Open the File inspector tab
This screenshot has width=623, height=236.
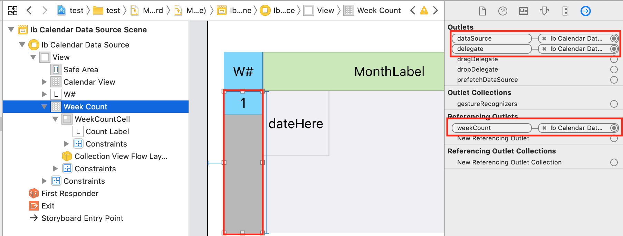pos(482,11)
